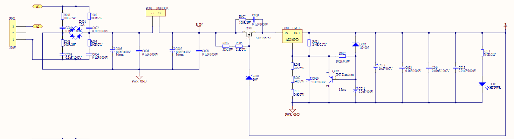Click the 10H/130R value text

click(x=162, y=8)
